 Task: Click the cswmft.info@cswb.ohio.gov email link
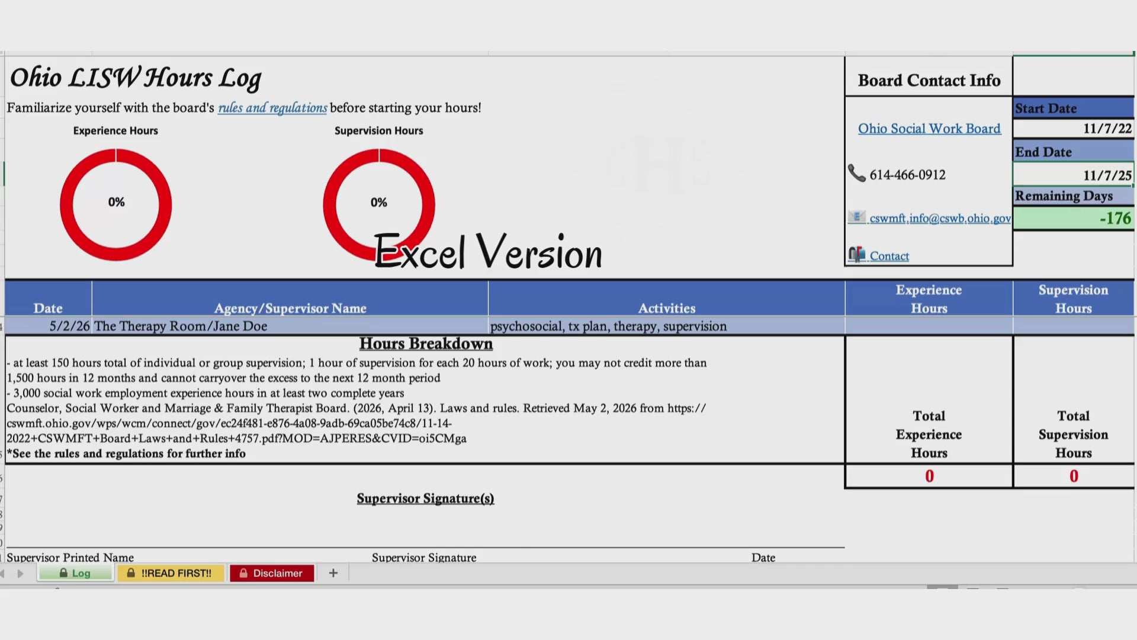point(940,218)
